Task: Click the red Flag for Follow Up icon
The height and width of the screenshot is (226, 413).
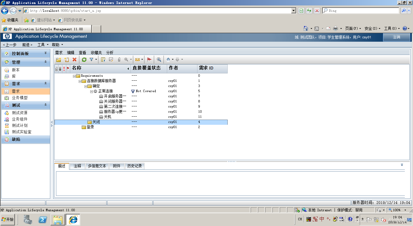Action: pos(149,60)
